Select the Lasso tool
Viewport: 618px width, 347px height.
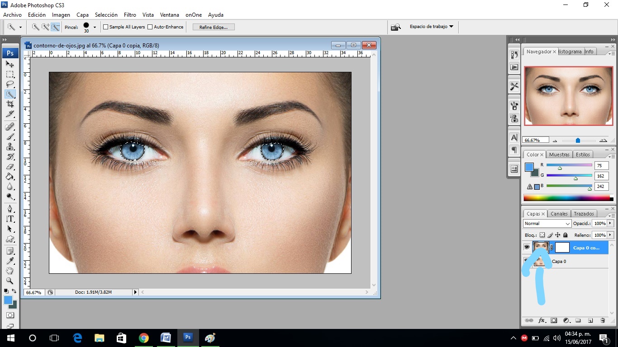coord(10,84)
